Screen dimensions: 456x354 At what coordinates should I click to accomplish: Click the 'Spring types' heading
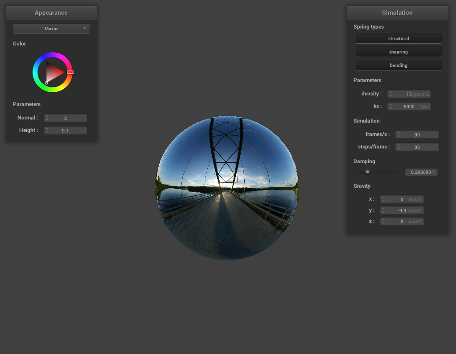(369, 27)
